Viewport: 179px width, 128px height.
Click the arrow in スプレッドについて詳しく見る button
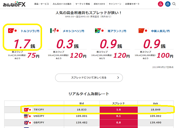pyautogui.click(x=118, y=78)
